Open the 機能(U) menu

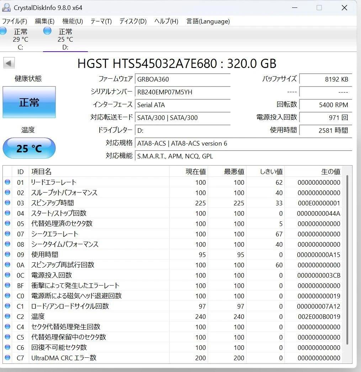tap(73, 21)
